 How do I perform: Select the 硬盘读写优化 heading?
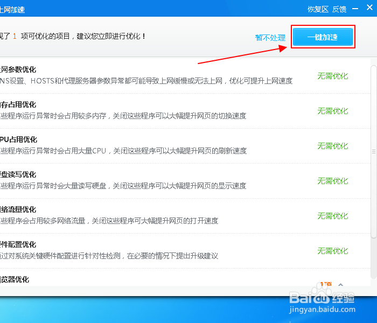coord(18,174)
